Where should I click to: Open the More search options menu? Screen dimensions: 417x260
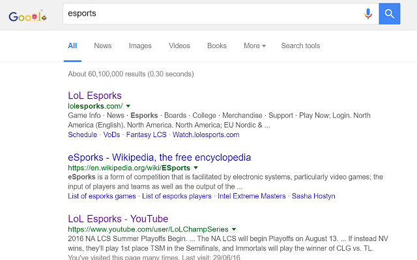click(255, 46)
